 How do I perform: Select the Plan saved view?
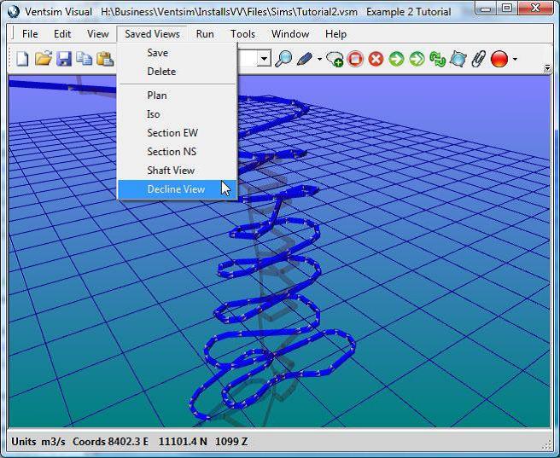point(178,96)
